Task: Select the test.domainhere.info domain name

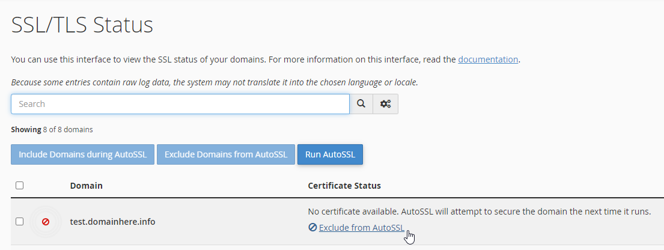Action: pos(112,222)
